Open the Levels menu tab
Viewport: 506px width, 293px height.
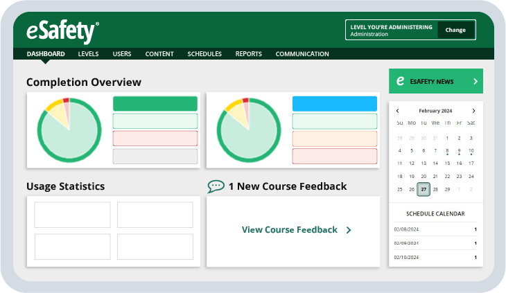click(88, 54)
